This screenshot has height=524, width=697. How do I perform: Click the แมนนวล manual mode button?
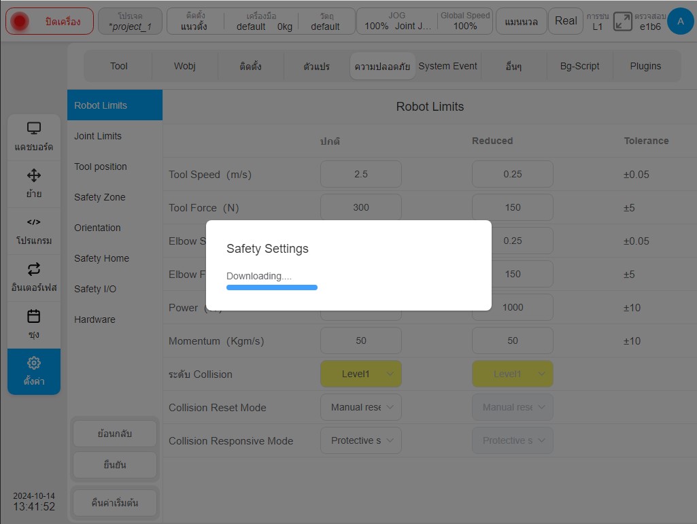[x=521, y=21]
